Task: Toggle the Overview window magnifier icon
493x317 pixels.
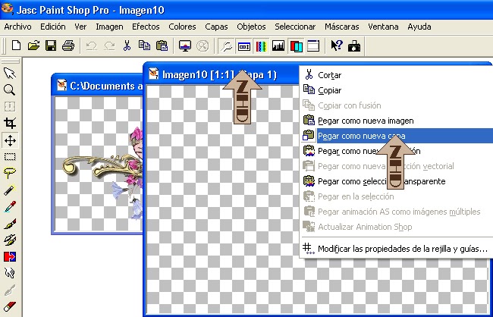Action: (226, 46)
